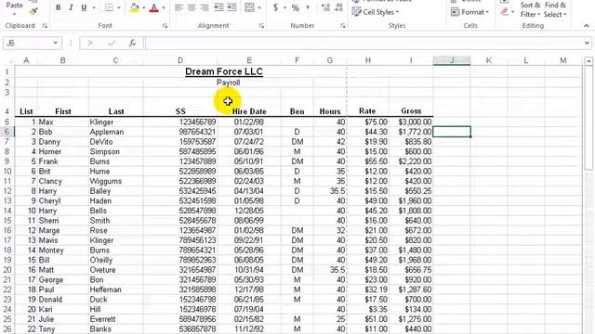This screenshot has width=595, height=334.
Task: Select the rate cell $32.19
Action: pyautogui.click(x=368, y=289)
